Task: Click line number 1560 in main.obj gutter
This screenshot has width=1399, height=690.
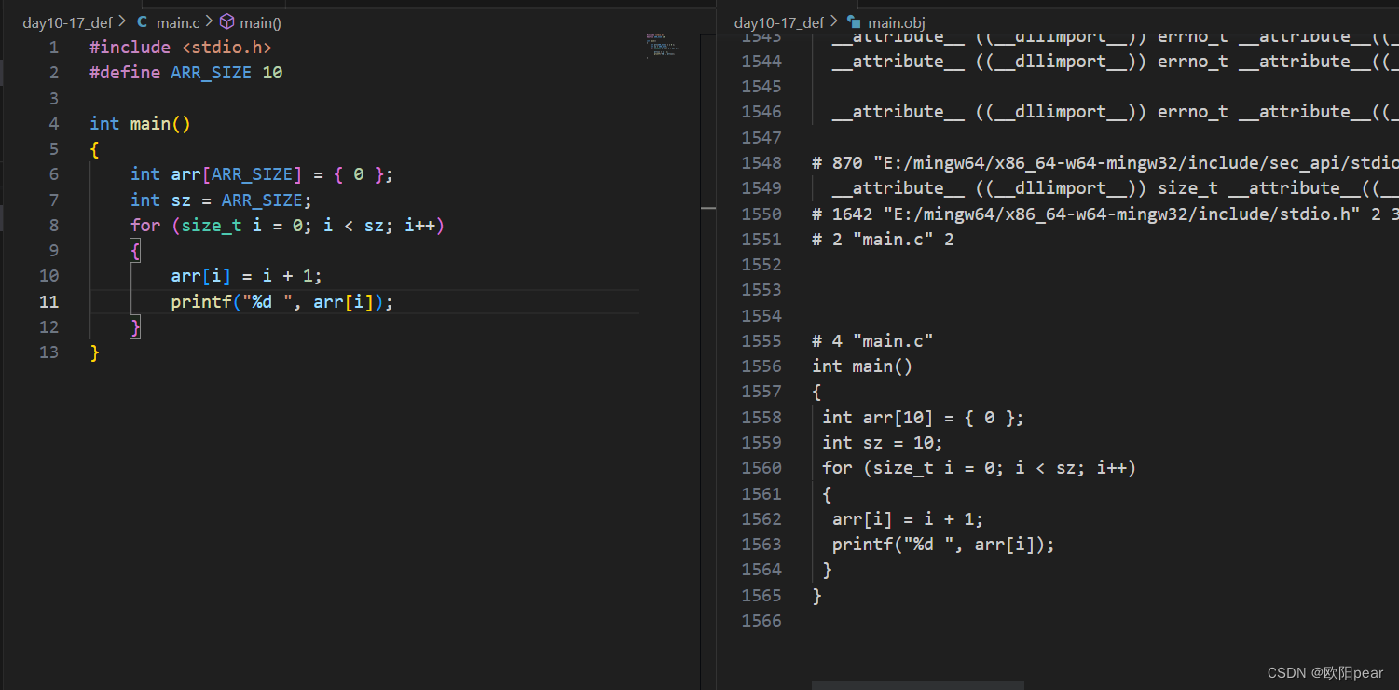Action: tap(761, 467)
